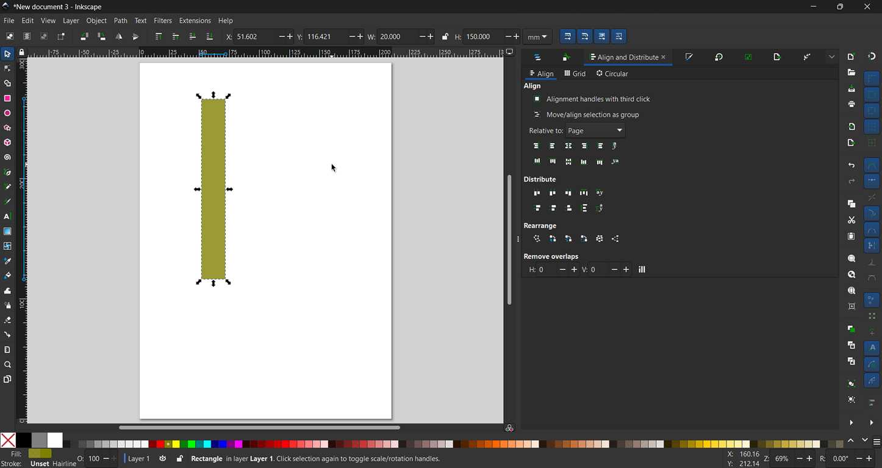Open the Filters menu
Image resolution: width=882 pixels, height=468 pixels.
click(x=162, y=21)
